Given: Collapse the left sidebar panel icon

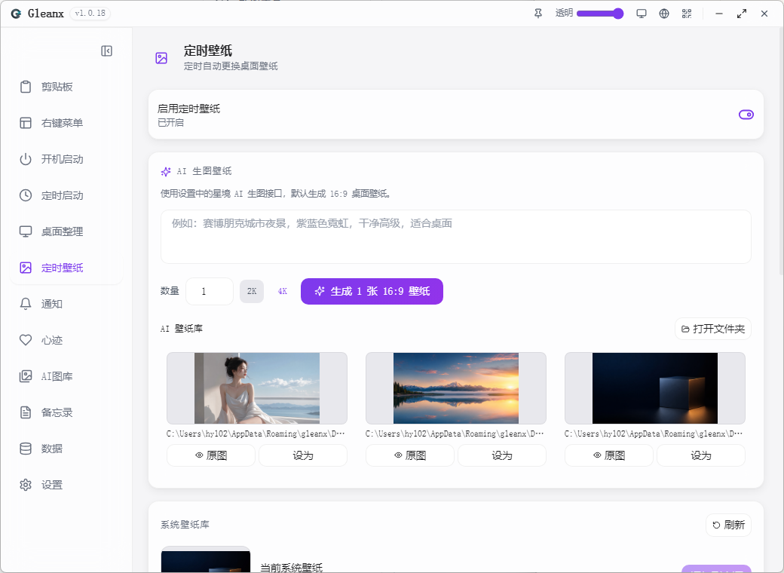Looking at the screenshot, I should (x=106, y=51).
